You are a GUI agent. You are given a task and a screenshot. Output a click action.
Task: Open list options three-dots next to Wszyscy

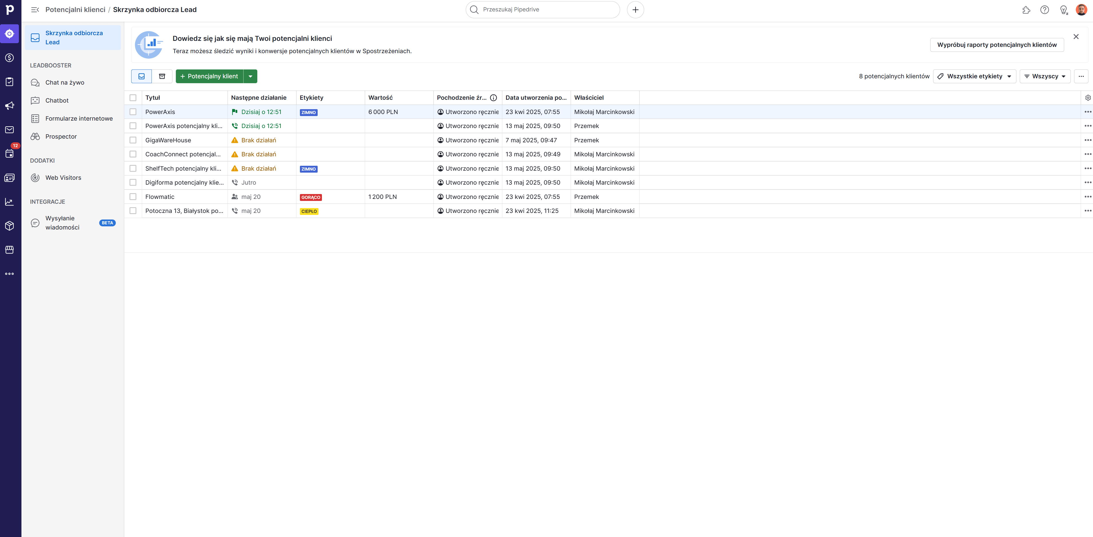1081,76
